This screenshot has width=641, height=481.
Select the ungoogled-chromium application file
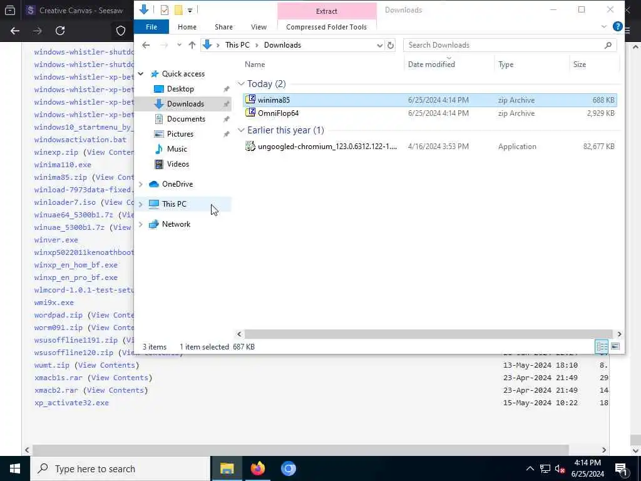pos(429,147)
